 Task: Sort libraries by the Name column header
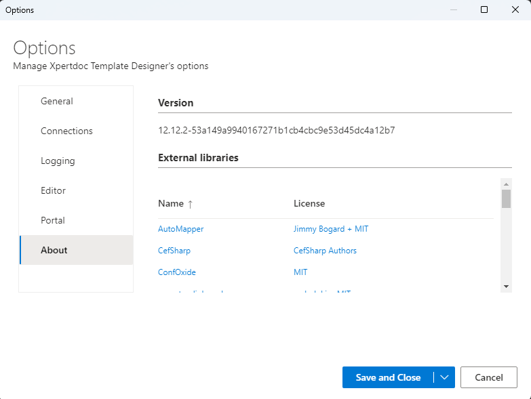171,203
